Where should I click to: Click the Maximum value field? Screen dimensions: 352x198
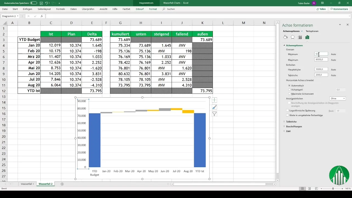coord(321,60)
